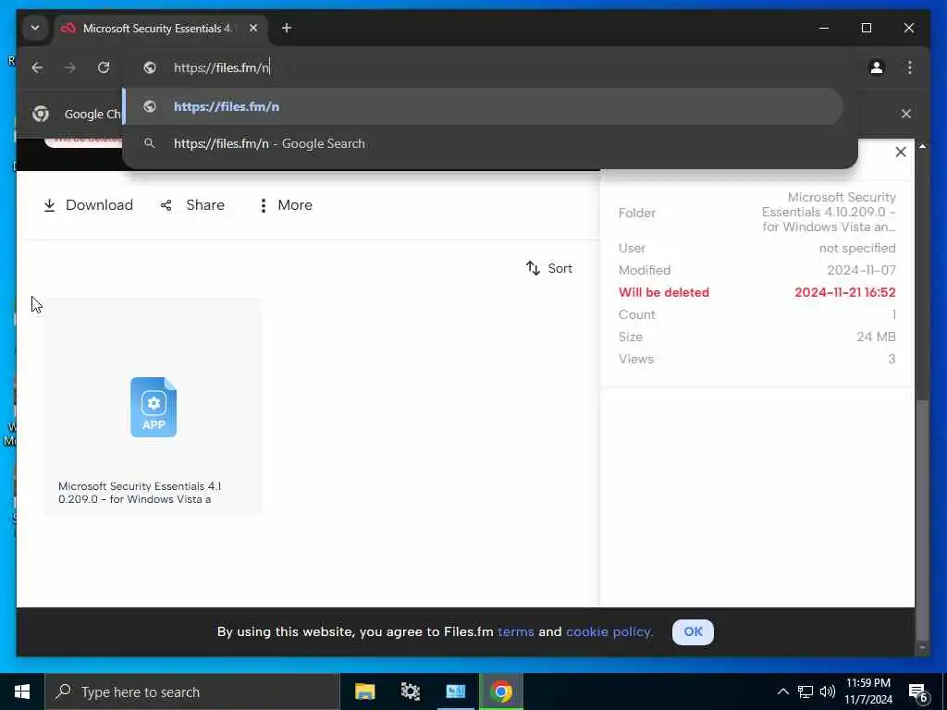The image size is (947, 710).
Task: Click the page vertical scrollbar thumb
Action: pyautogui.click(x=922, y=520)
